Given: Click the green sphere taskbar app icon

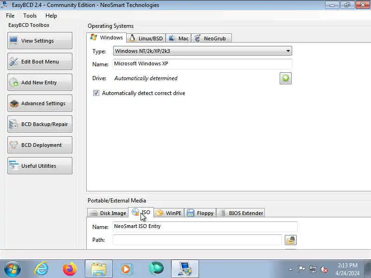Looking at the screenshot, I should pyautogui.click(x=156, y=268).
